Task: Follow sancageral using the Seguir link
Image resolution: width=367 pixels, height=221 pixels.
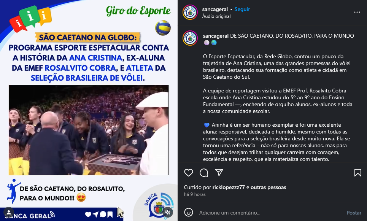Action: tap(242, 10)
